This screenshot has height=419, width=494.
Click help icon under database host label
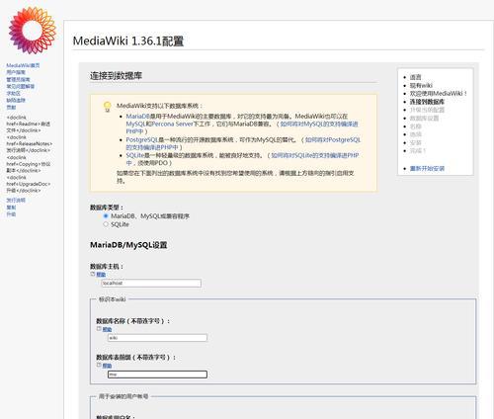click(93, 274)
